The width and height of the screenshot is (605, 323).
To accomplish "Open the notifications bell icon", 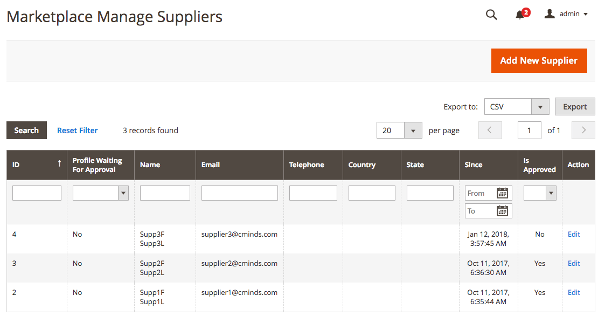I will (520, 15).
